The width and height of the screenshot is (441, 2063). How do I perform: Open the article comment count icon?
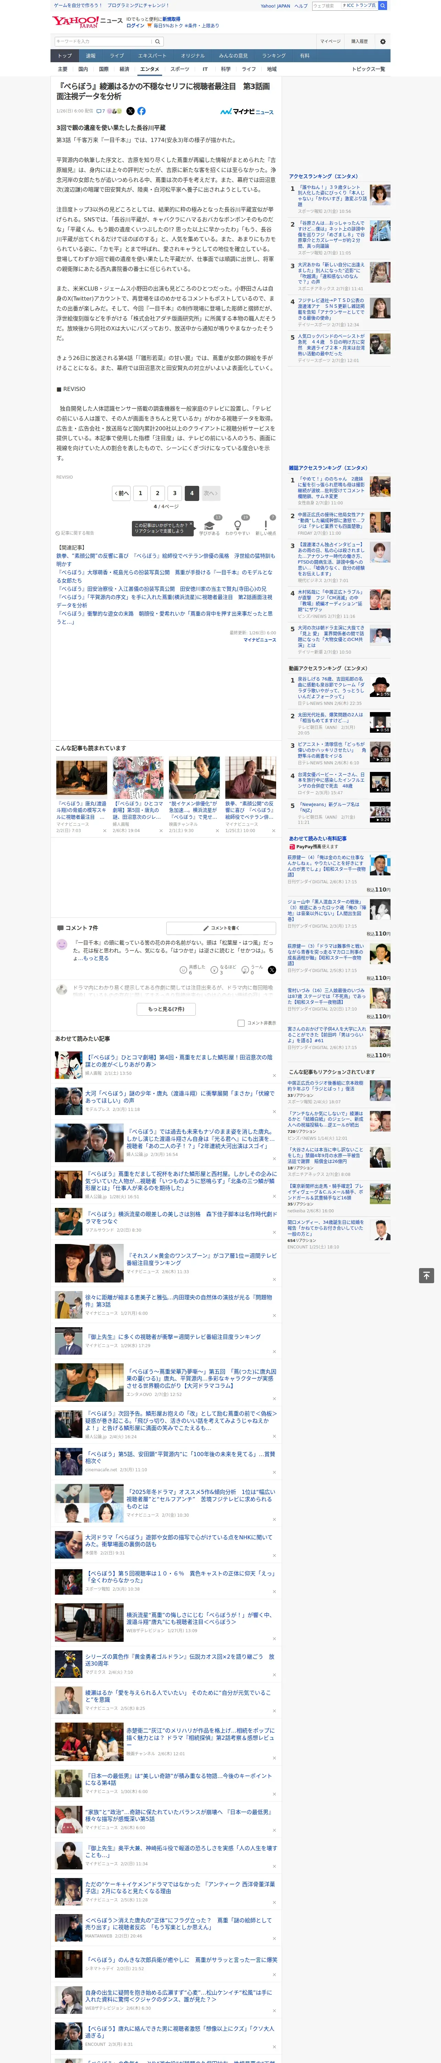click(101, 111)
